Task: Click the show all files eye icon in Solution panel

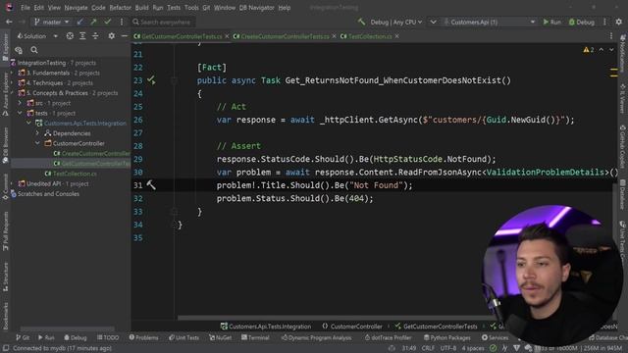Action: (x=19, y=50)
